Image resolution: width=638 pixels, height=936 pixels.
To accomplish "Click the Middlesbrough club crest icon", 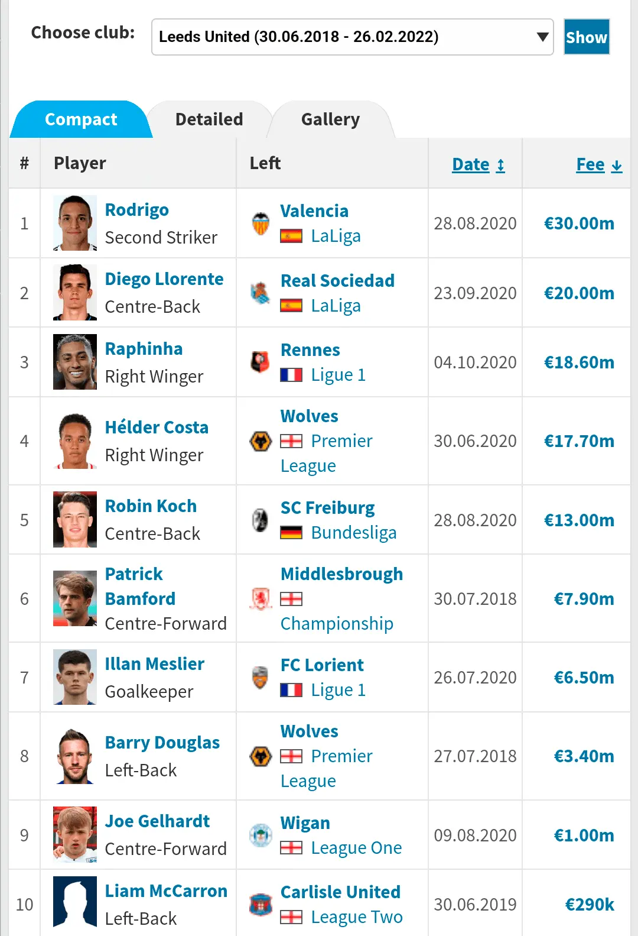I will 261,599.
